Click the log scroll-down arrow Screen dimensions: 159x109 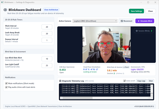(x=152, y=95)
